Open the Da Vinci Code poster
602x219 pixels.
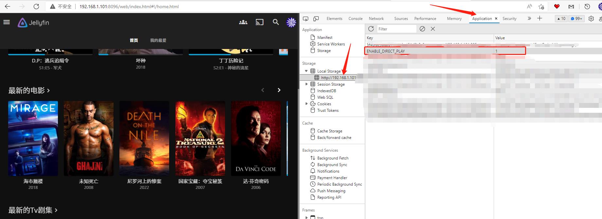tap(256, 138)
